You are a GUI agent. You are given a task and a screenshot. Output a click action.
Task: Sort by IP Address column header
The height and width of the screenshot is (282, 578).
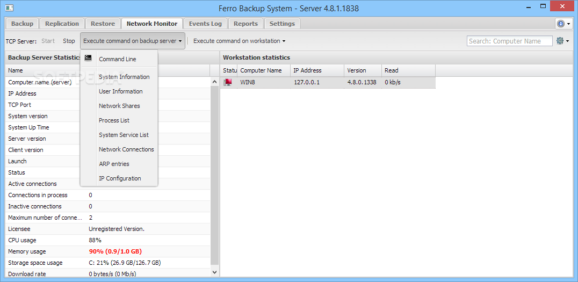tap(317, 70)
